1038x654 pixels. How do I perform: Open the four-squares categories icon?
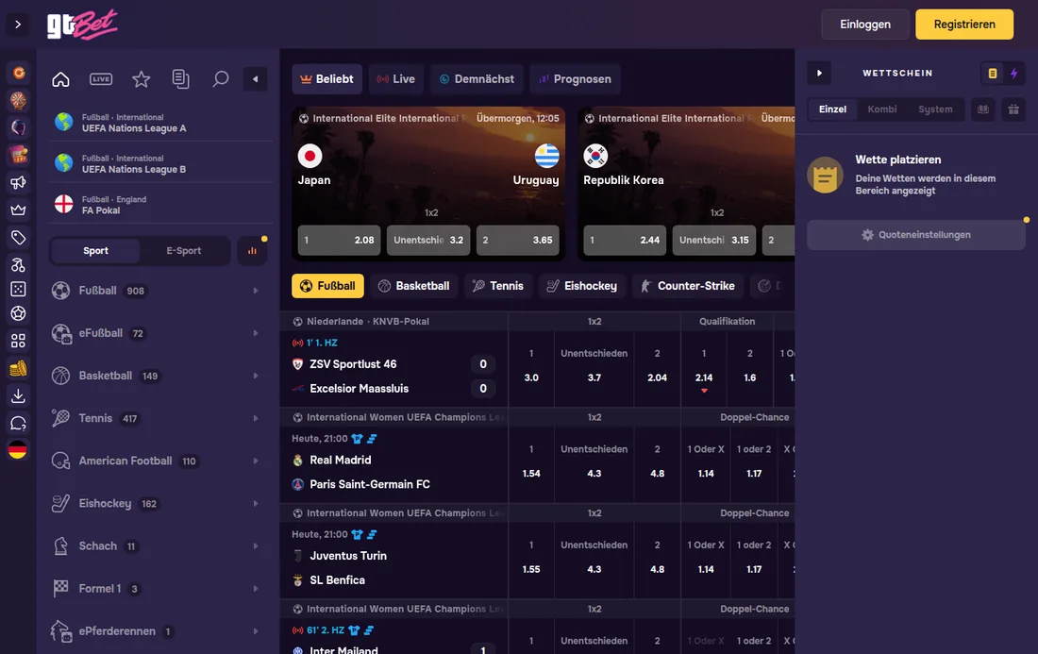click(18, 341)
